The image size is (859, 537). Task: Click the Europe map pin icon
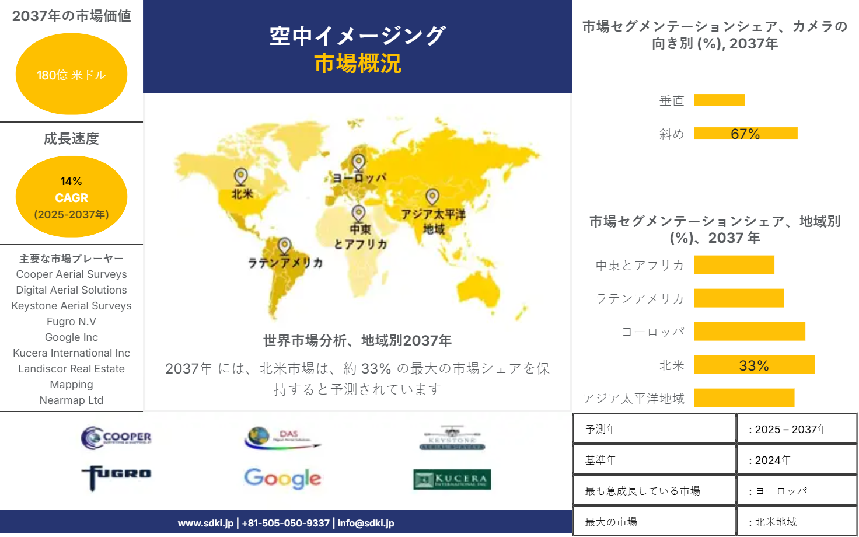(358, 162)
